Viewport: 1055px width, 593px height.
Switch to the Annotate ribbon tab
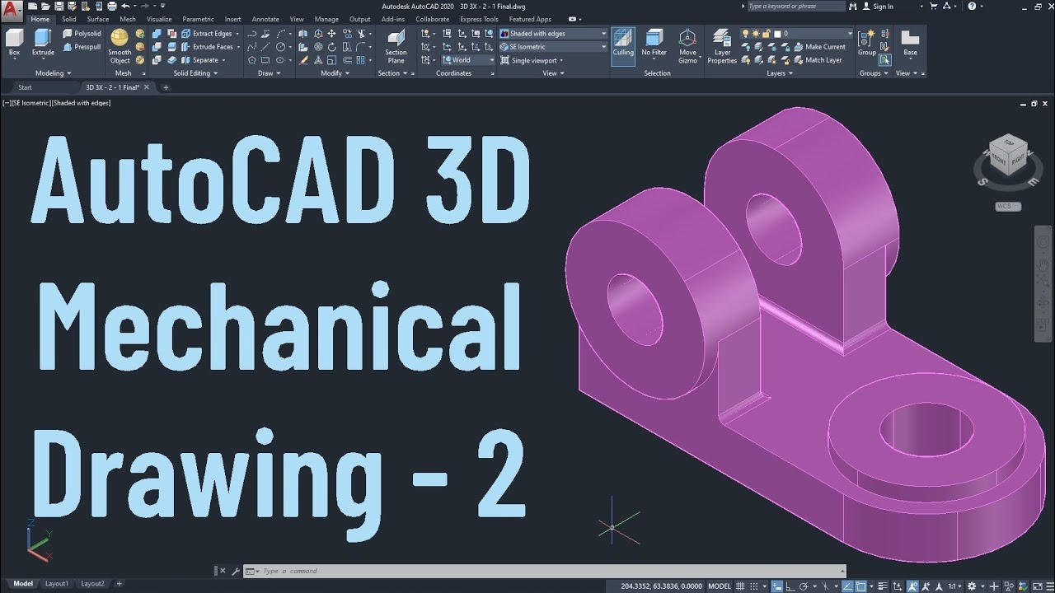[x=265, y=19]
